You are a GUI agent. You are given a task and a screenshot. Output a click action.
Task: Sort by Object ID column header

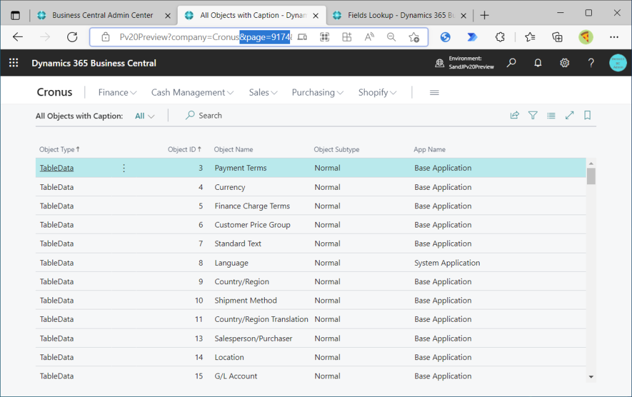point(185,149)
